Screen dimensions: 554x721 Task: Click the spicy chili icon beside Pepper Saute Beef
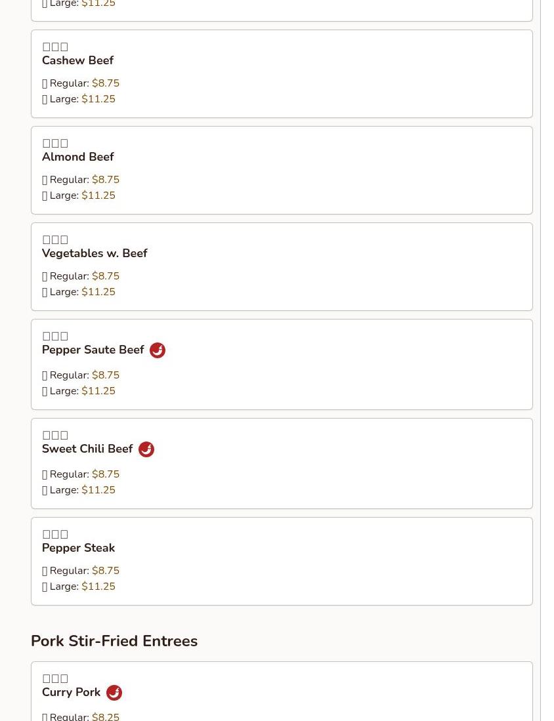(x=158, y=350)
